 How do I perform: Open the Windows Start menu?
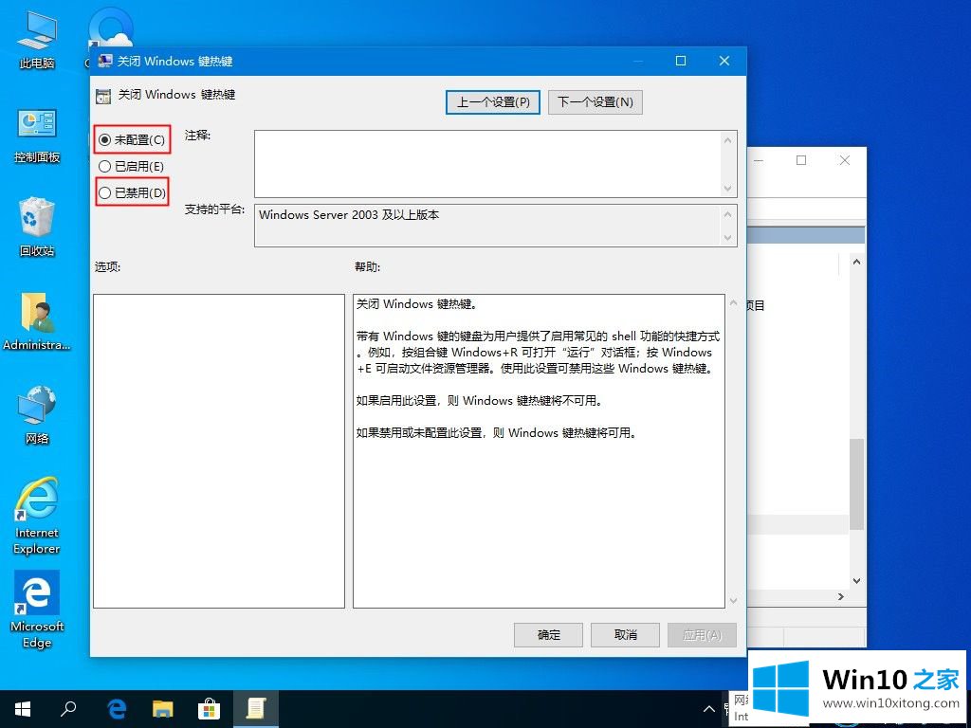click(23, 709)
